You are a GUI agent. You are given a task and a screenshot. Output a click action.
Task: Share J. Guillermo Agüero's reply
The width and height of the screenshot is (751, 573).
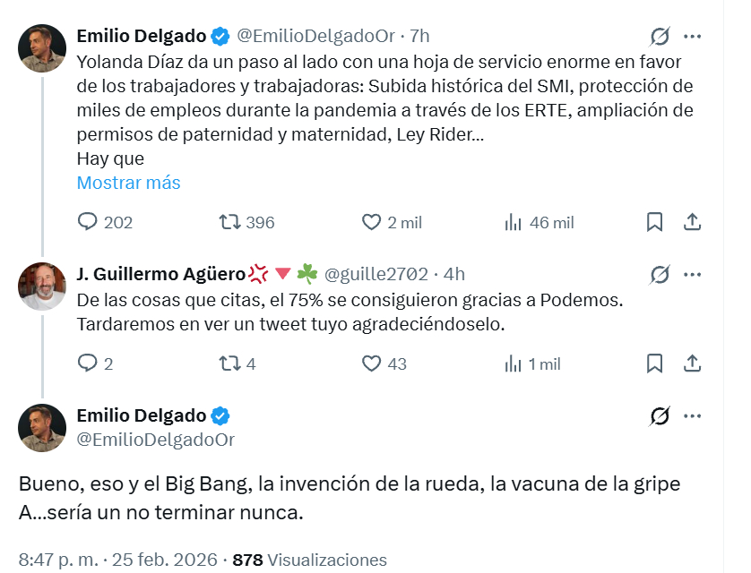coord(692,363)
